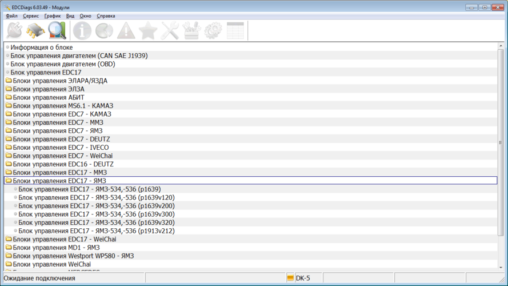Click the grayed warning triangle icon
The image size is (508, 286).
[126, 31]
